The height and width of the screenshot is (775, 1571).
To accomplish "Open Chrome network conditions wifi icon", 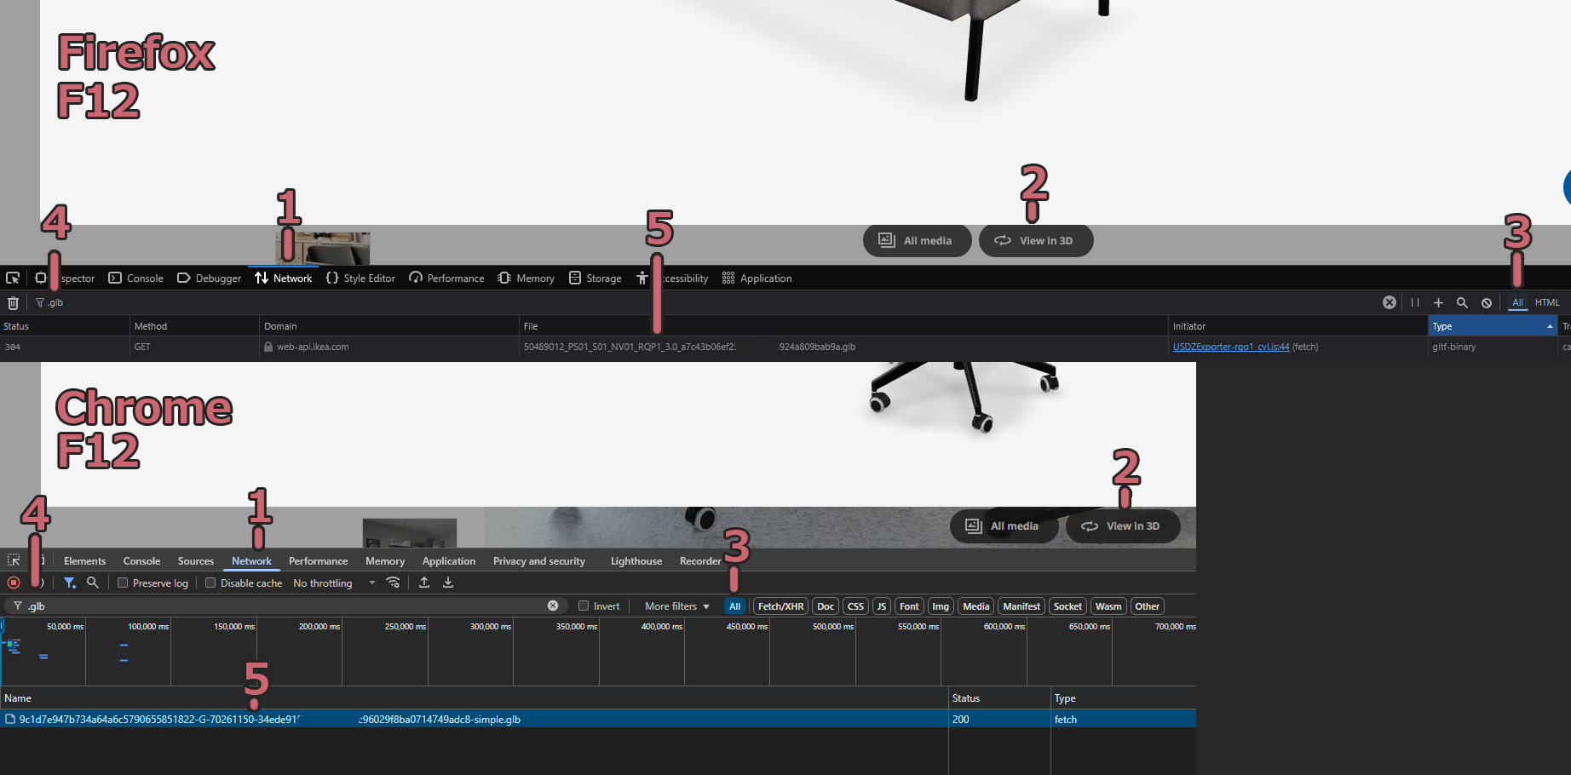I will pyautogui.click(x=393, y=583).
